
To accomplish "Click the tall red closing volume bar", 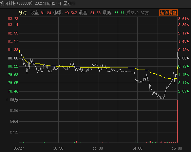I will pos(178,121).
